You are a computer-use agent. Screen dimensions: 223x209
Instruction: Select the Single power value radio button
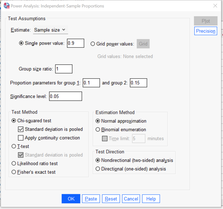coord(22,43)
